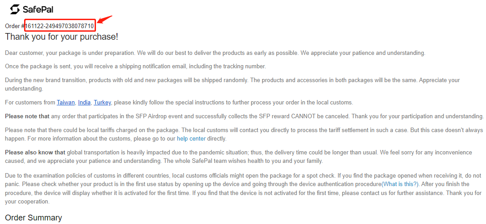Follow the Turkey customs instructions link
This screenshot has width=486, height=224.
(x=102, y=102)
